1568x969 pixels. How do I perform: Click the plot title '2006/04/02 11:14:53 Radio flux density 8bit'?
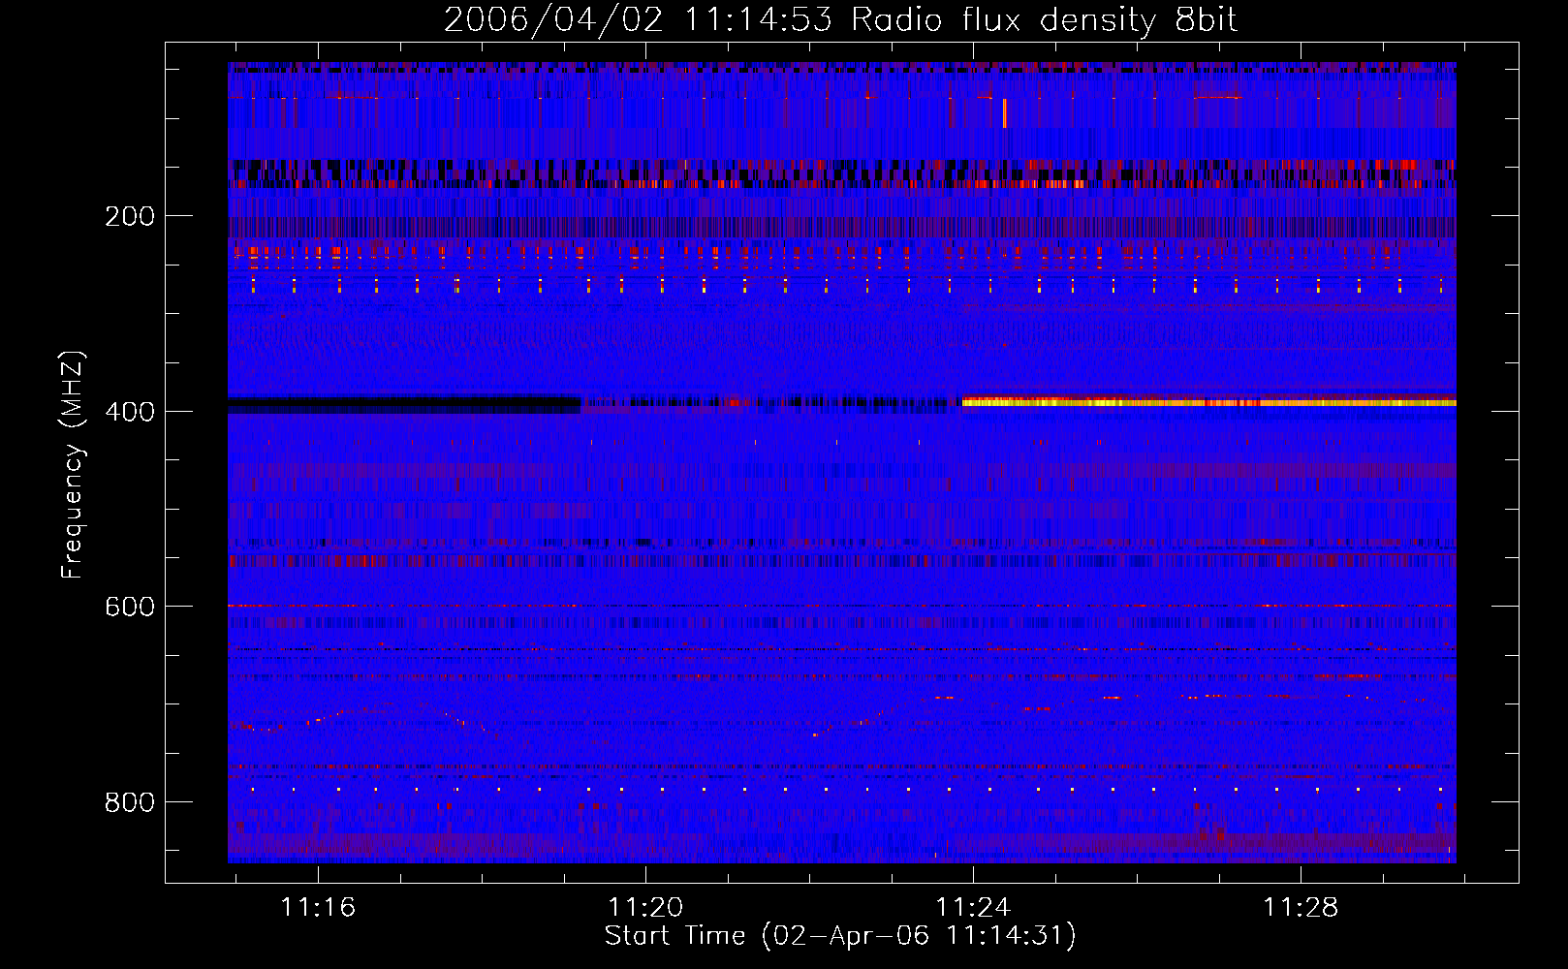(x=840, y=20)
